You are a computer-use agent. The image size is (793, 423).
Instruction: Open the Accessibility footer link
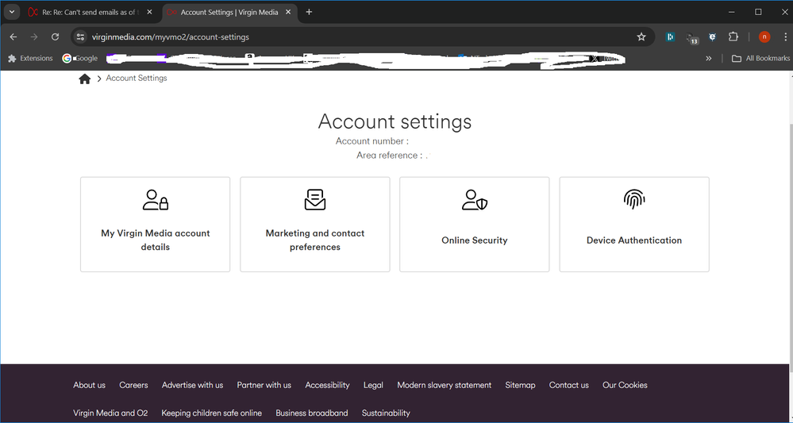coord(327,385)
